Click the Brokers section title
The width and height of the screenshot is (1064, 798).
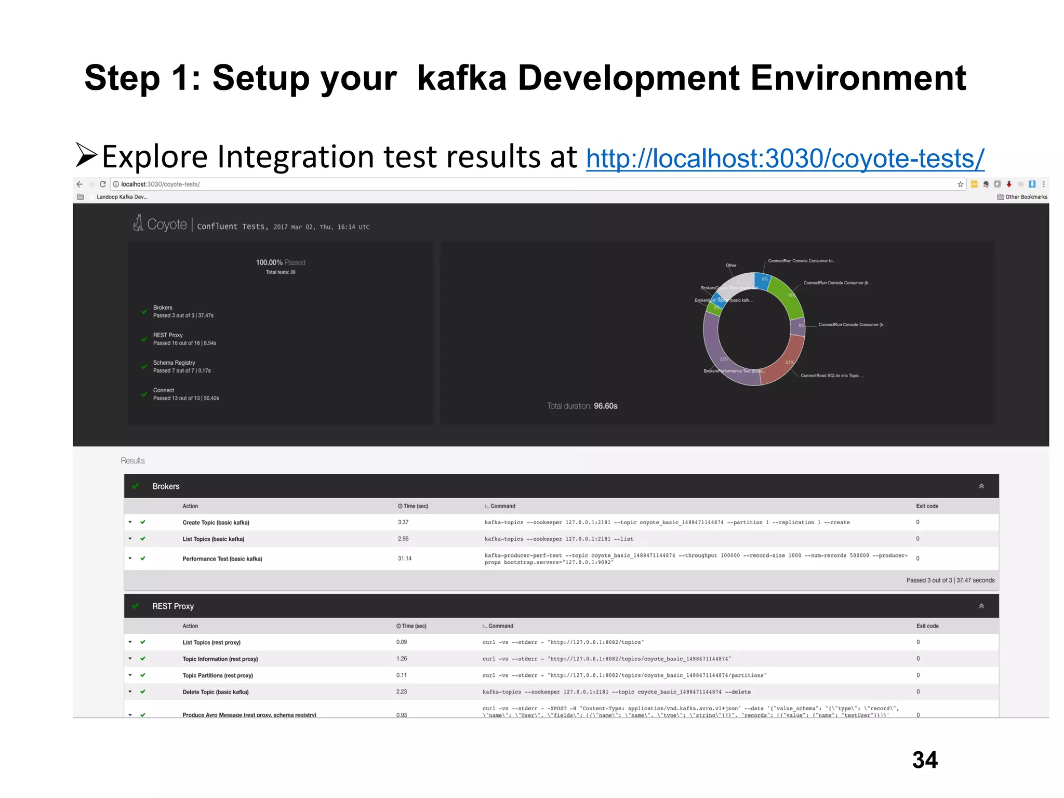166,486
